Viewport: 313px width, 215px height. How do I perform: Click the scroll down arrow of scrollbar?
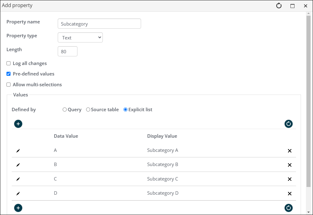point(308,212)
